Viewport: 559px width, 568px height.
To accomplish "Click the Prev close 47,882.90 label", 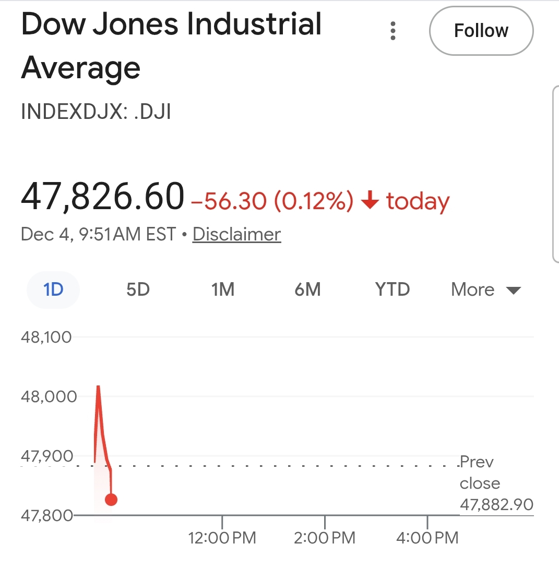I will (x=496, y=483).
